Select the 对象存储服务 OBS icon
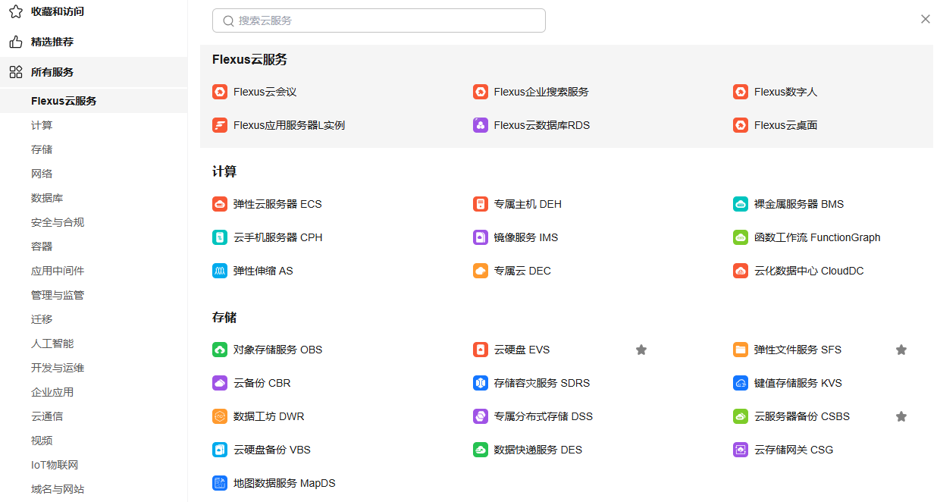The image size is (940, 502). pos(220,350)
